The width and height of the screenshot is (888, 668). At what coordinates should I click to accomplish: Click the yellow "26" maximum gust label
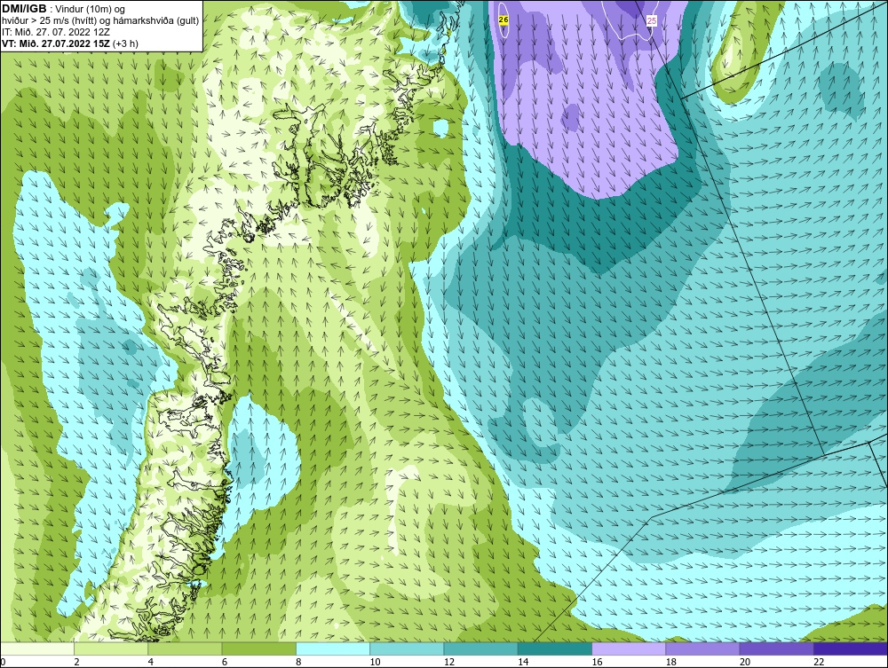coord(503,20)
